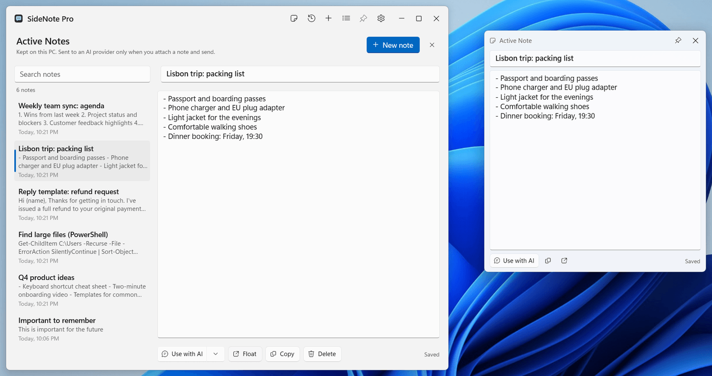This screenshot has height=376, width=712.
Task: Click the '6 notes' count label
Action: pyautogui.click(x=26, y=90)
